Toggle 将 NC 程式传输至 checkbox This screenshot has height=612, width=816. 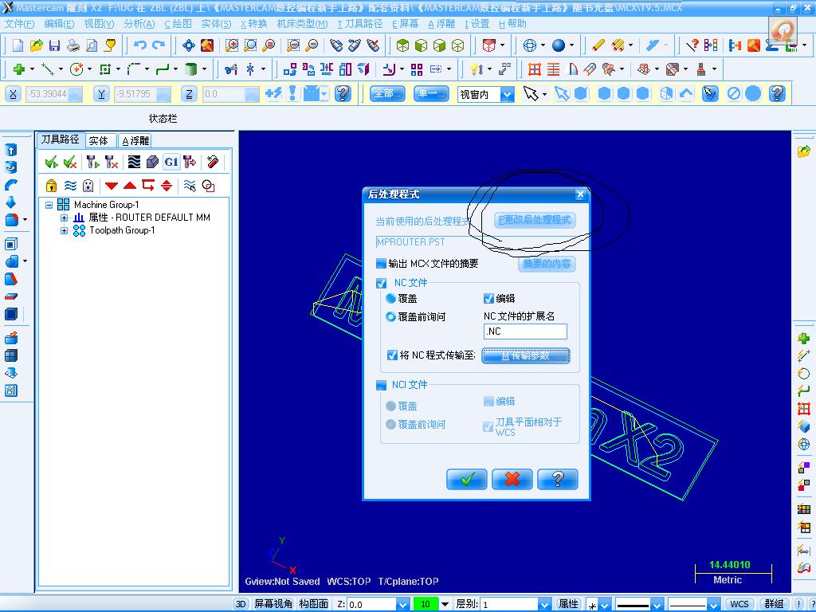[392, 355]
